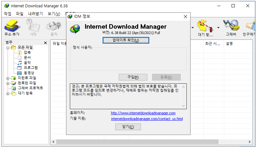Open the 보기(V) menu

54,14
